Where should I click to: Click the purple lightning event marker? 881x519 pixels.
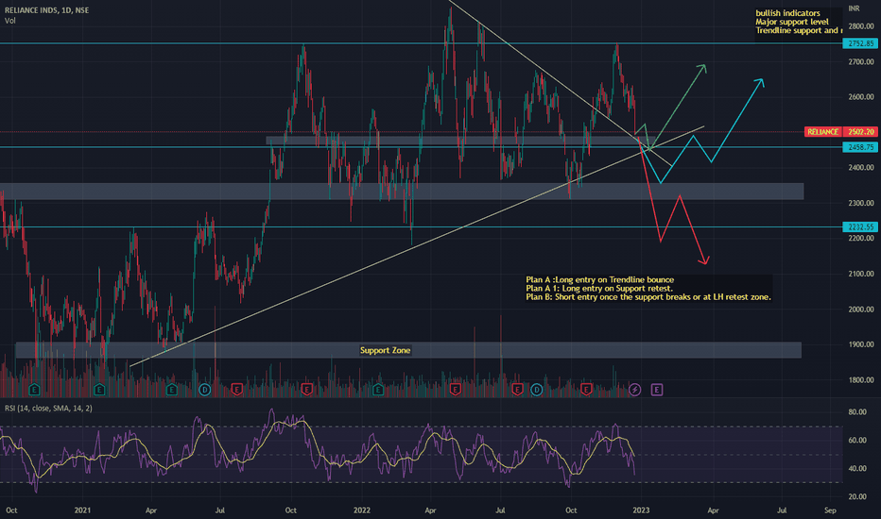(x=635, y=389)
